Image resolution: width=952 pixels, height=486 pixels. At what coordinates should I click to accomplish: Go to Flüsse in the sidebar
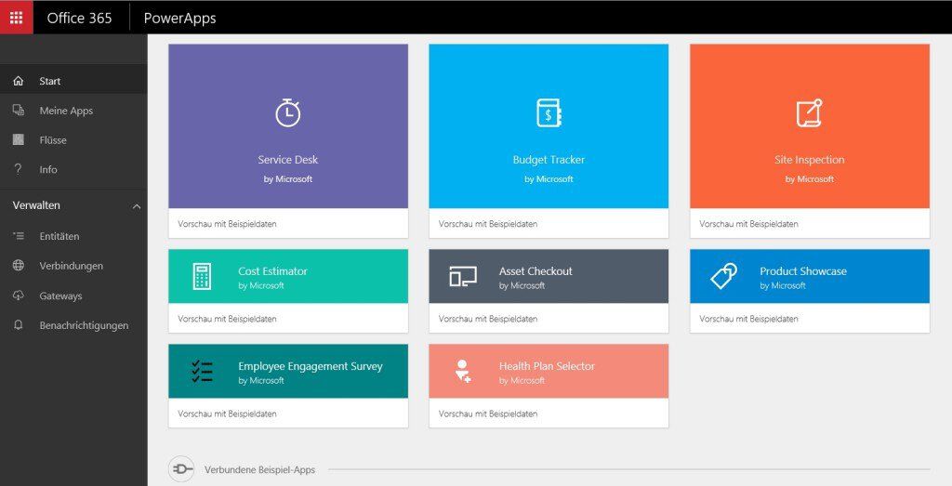[73, 139]
